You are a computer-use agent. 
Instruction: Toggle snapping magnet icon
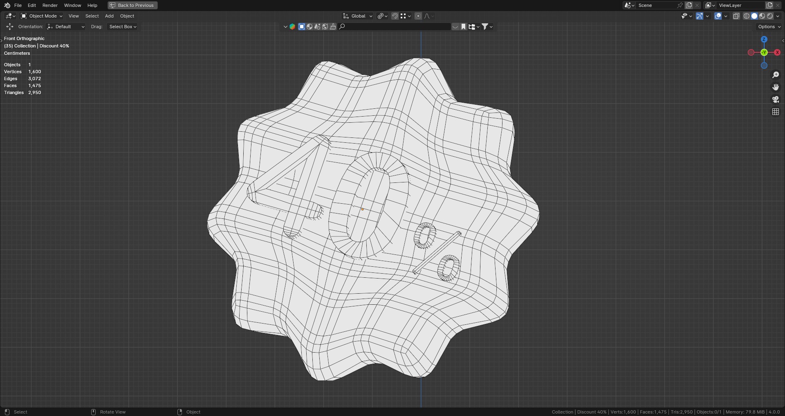tap(395, 16)
